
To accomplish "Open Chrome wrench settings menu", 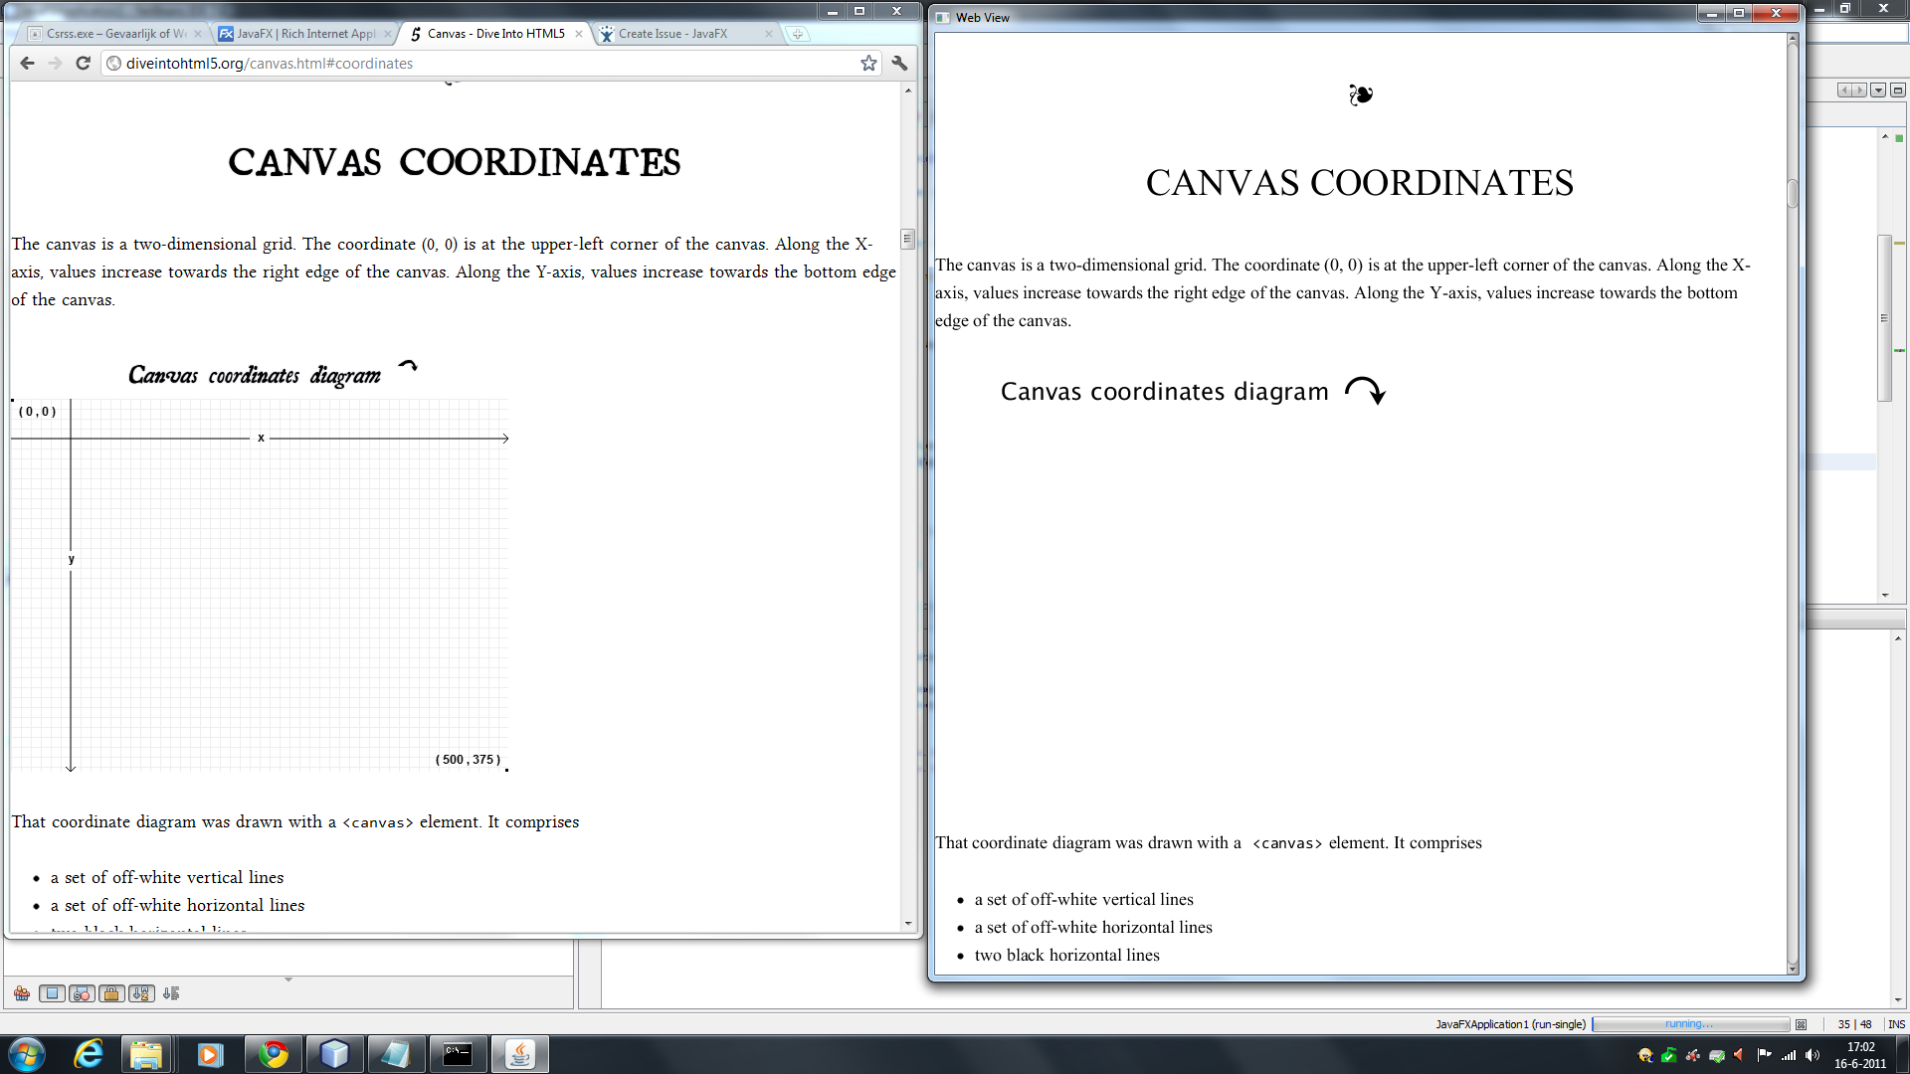I will (899, 63).
